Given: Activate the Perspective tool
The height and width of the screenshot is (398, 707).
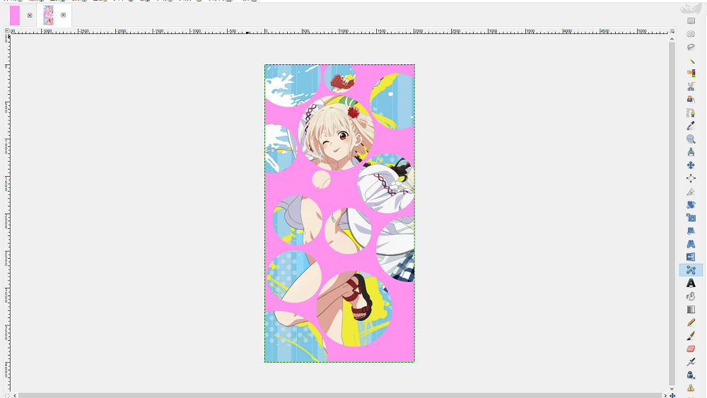Looking at the screenshot, I should point(691,244).
